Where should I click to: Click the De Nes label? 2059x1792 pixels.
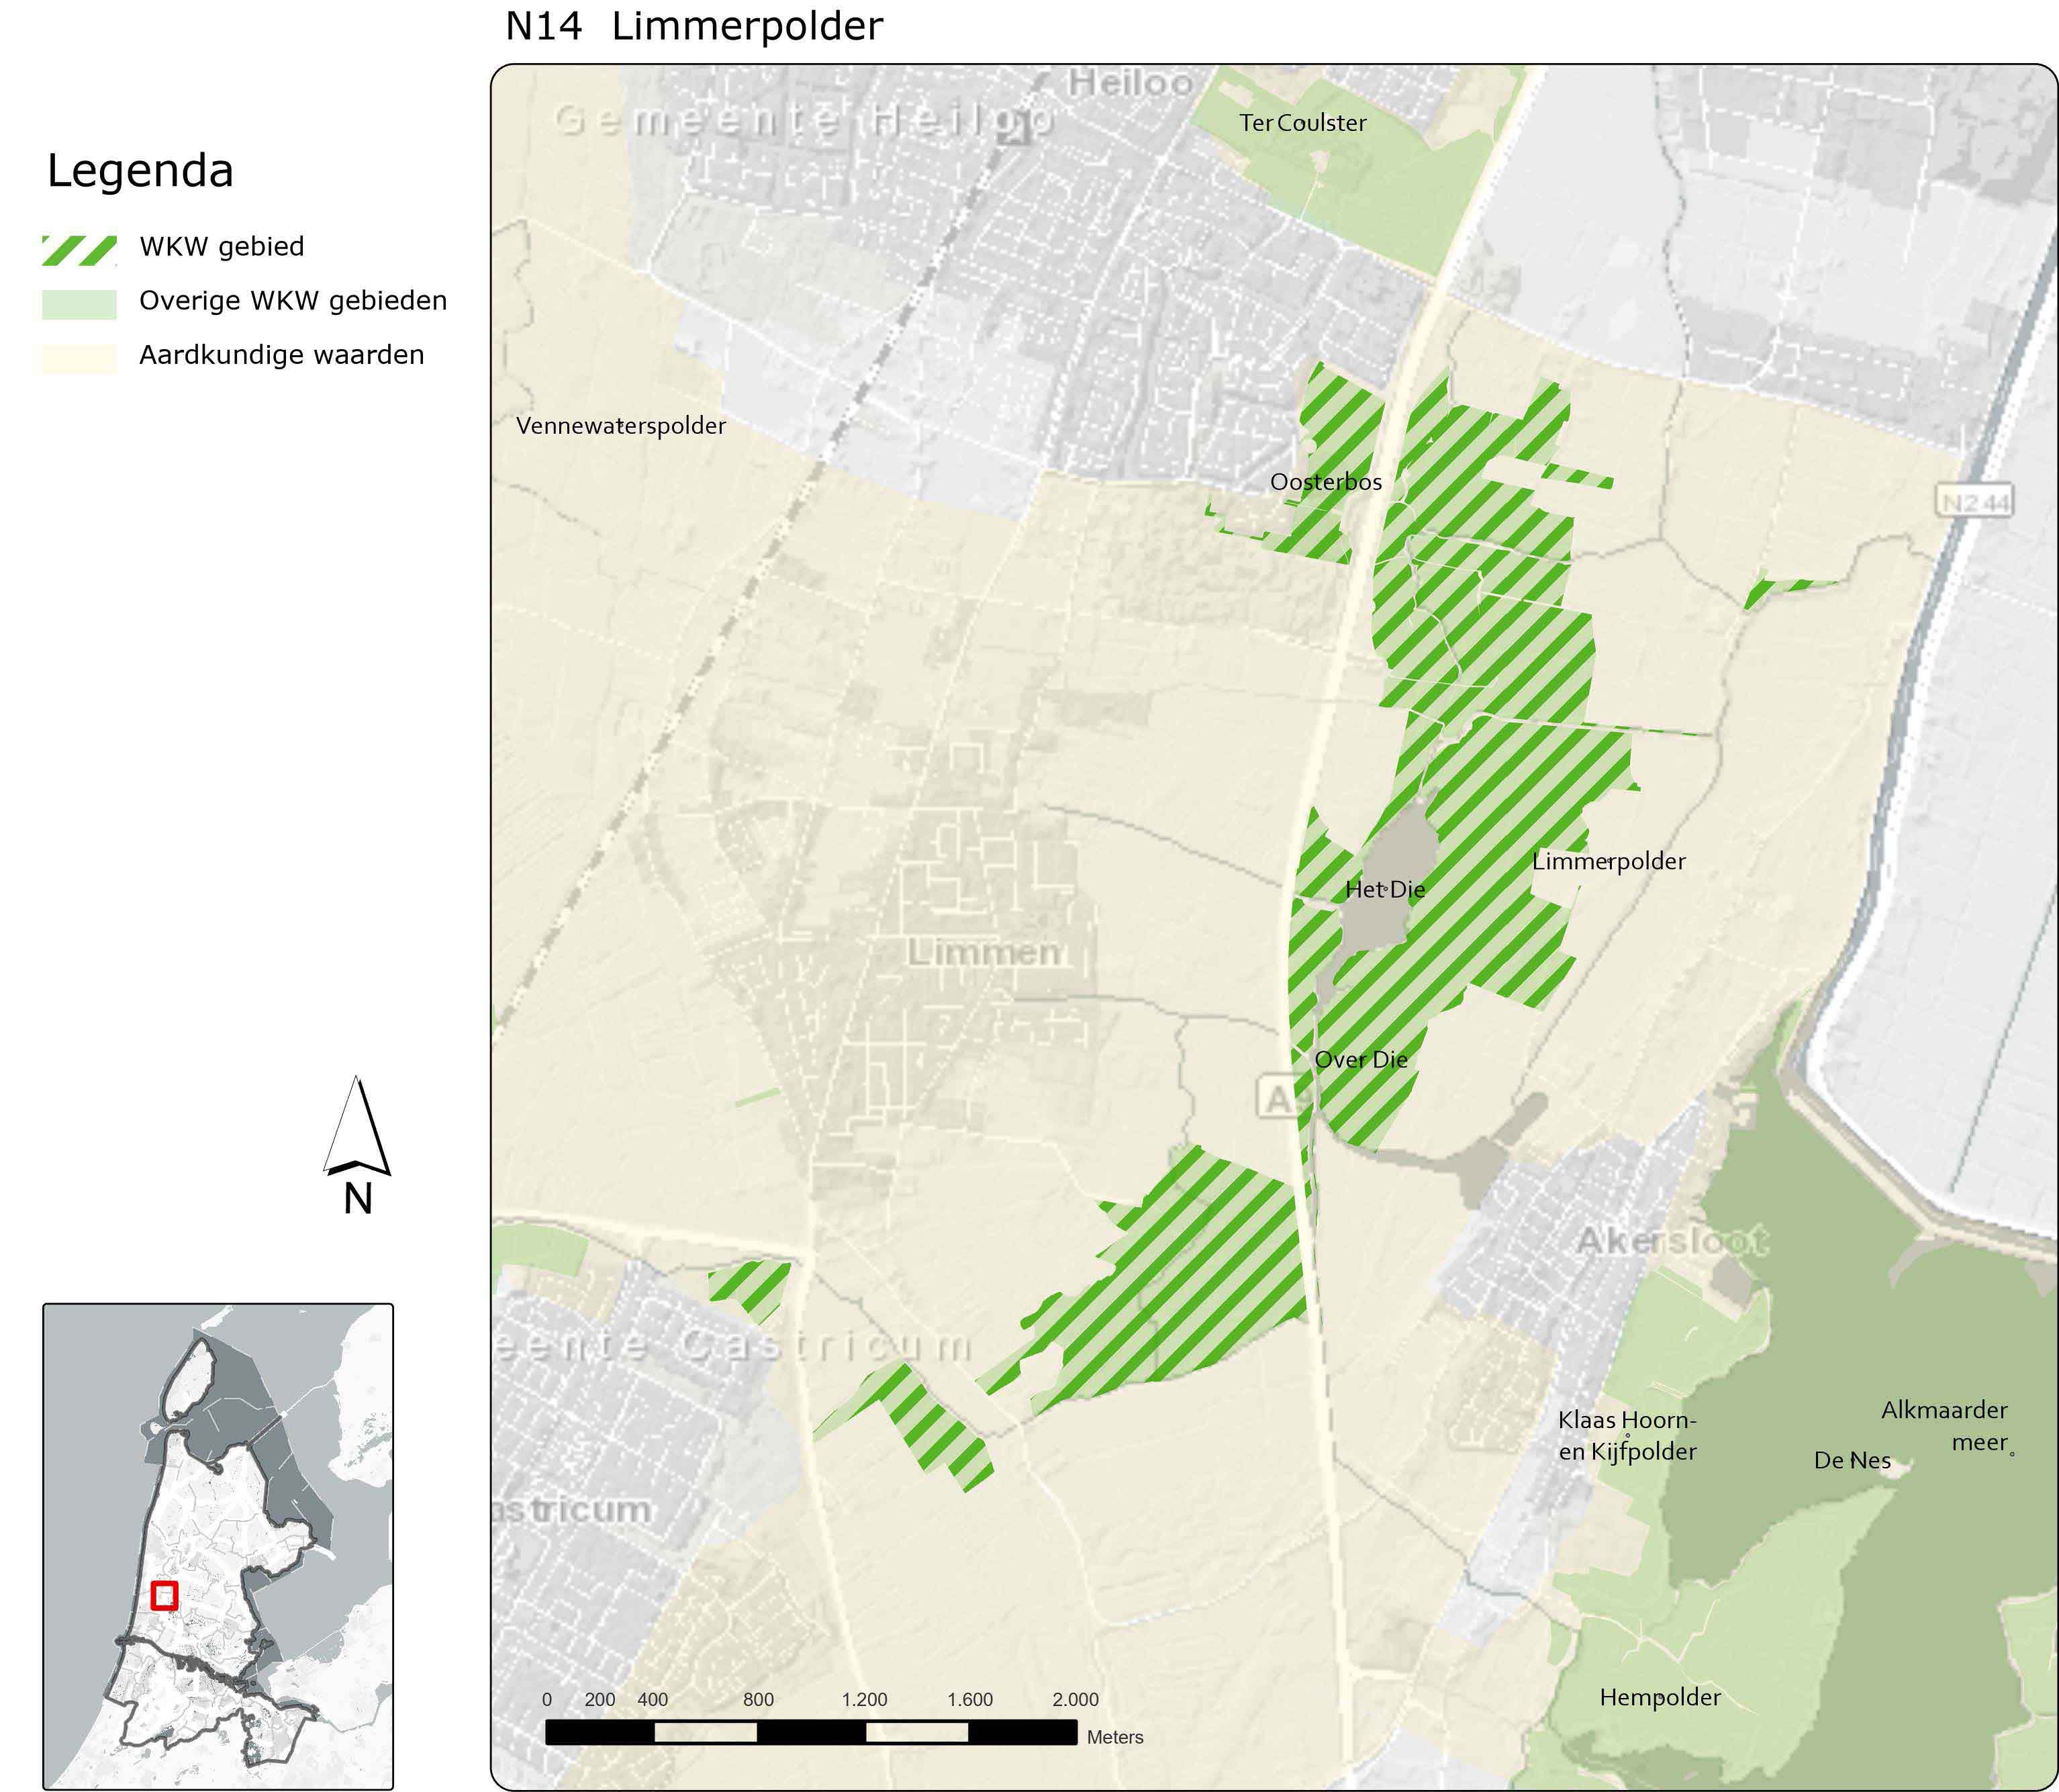coord(1852,1461)
